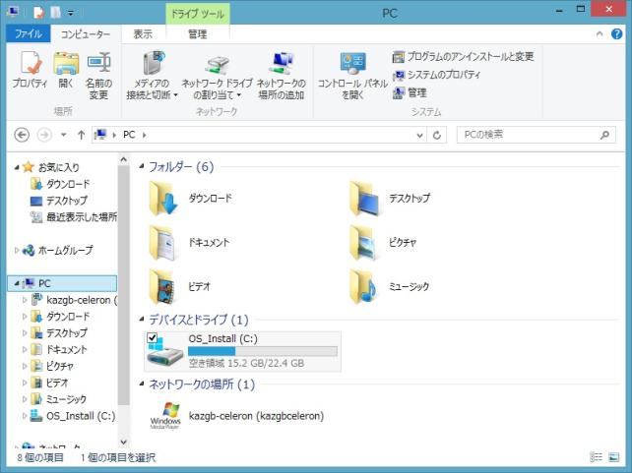Image resolution: width=632 pixels, height=473 pixels.
Task: Click the Drive Tools (ドライブ ツール) contextual tab
Action: pos(198,14)
